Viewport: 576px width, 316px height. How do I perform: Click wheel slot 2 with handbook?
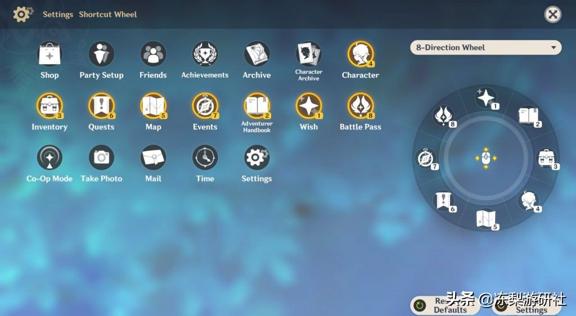tap(529, 116)
